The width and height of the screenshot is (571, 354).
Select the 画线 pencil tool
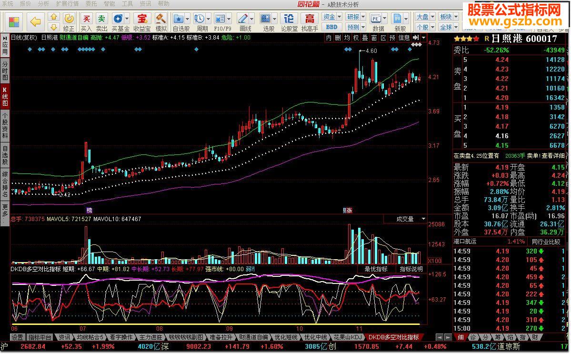(x=242, y=19)
